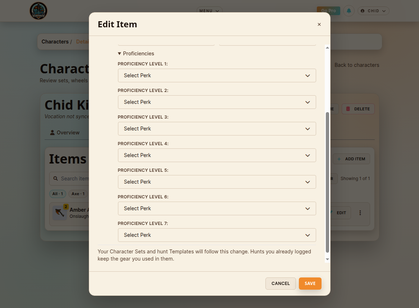Click the search magnifier icon
Viewport: 419px width, 308px height.
[56, 179]
